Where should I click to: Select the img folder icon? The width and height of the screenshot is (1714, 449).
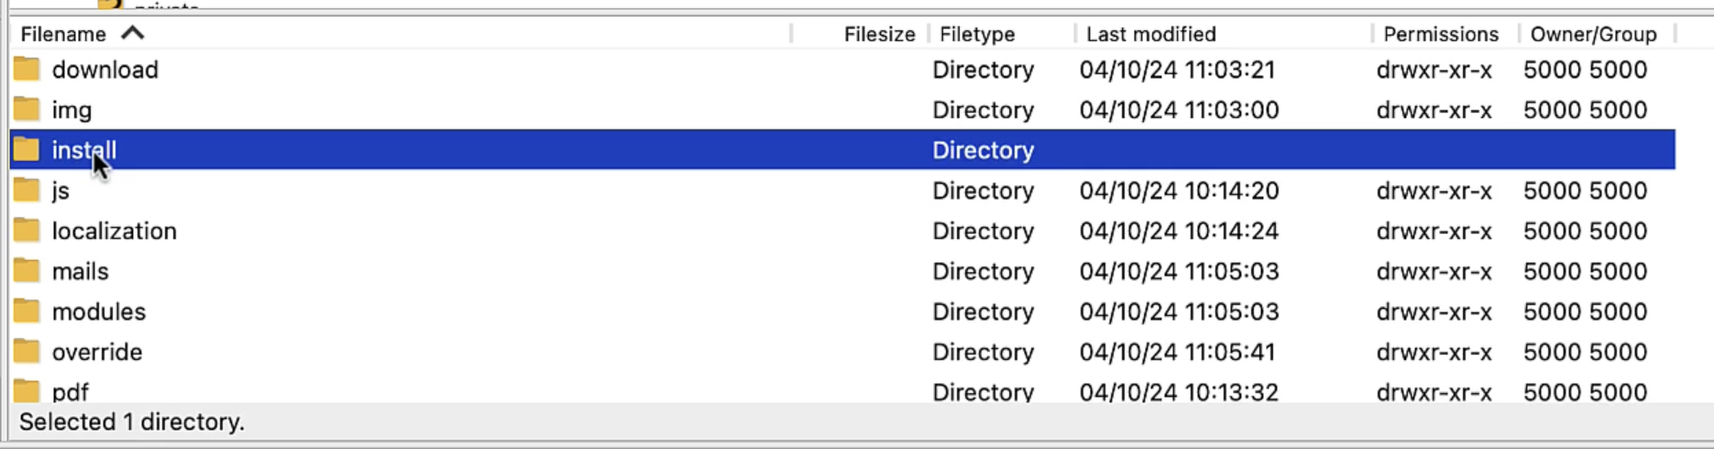[x=27, y=109]
